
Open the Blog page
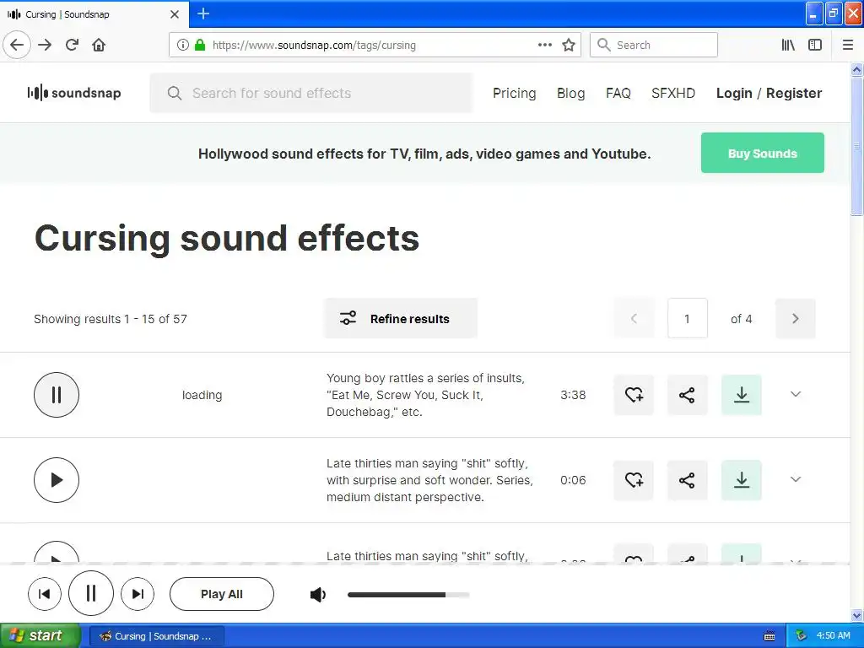tap(571, 93)
